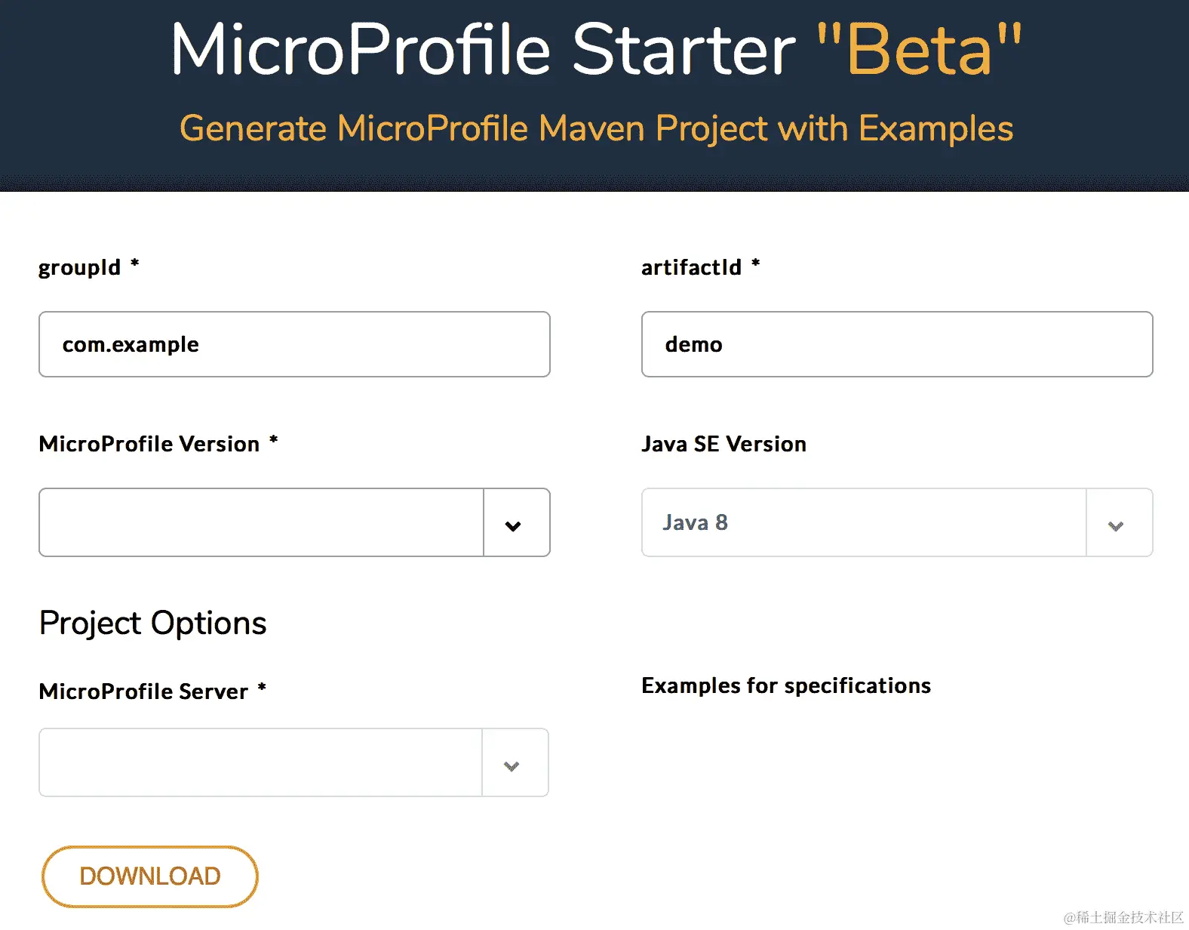Image resolution: width=1189 pixels, height=930 pixels.
Task: Expand the MicroProfile Server chevron arrow
Action: (x=512, y=765)
